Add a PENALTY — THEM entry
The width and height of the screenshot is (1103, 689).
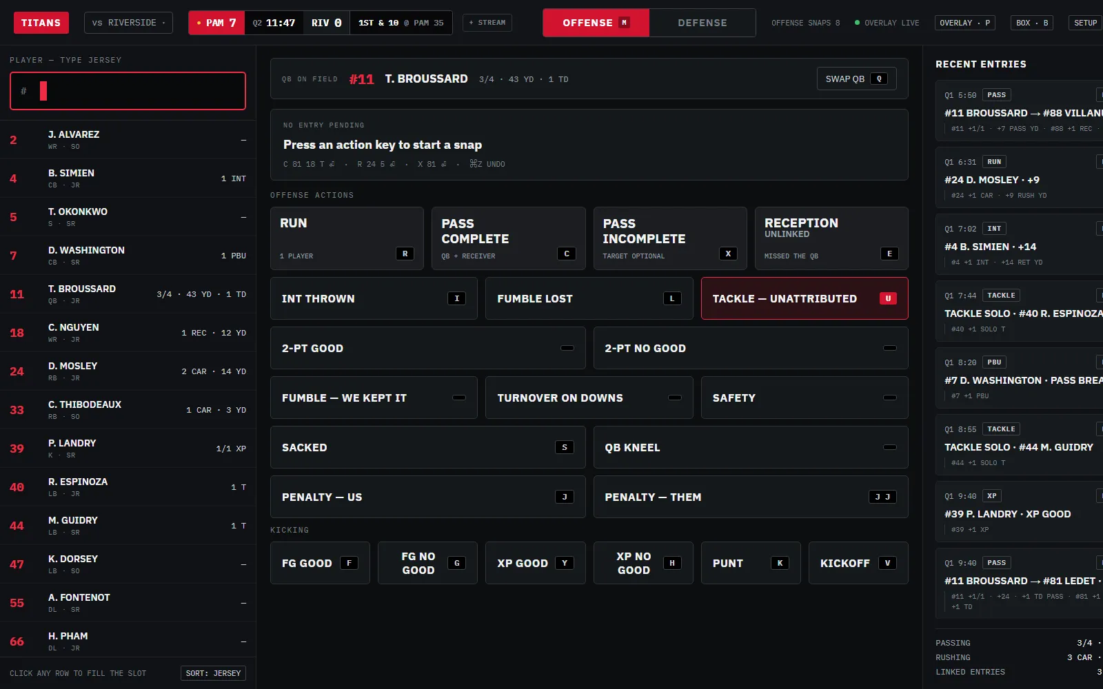pyautogui.click(x=751, y=497)
